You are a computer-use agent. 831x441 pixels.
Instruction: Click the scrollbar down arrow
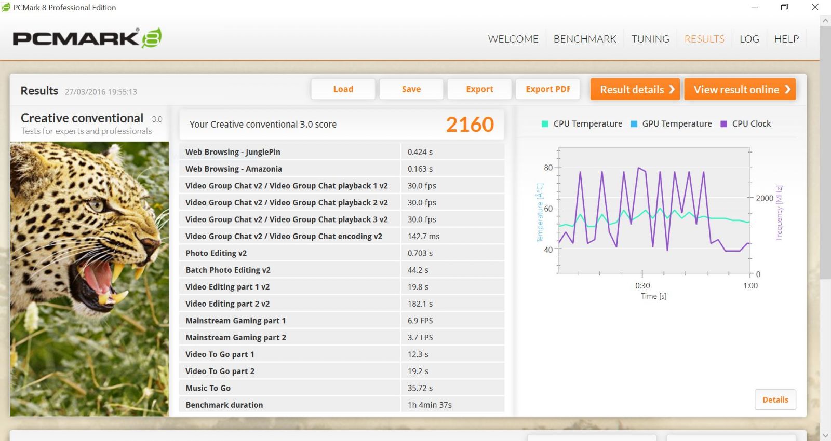825,435
